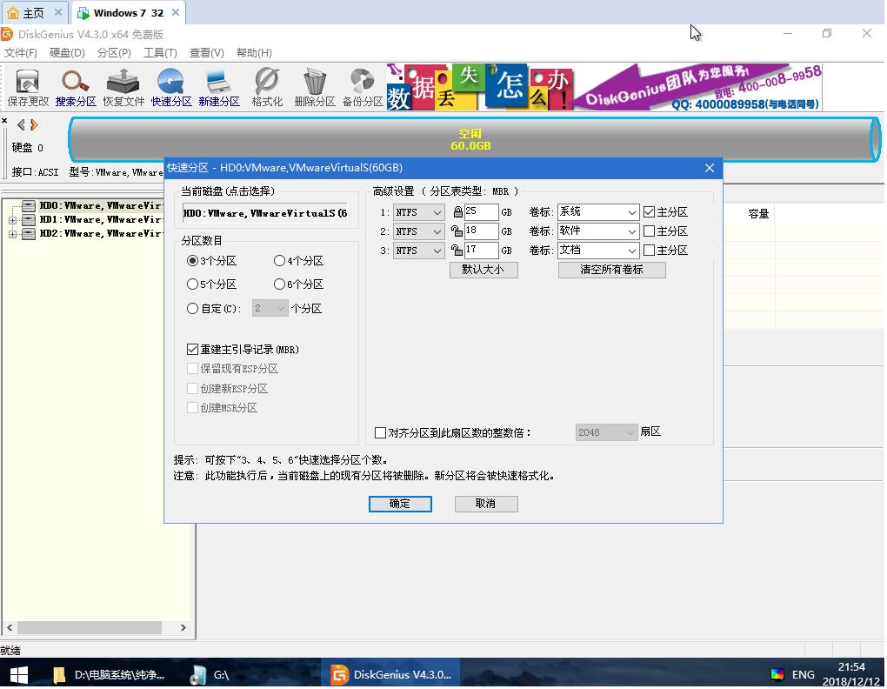The width and height of the screenshot is (887, 689).
Task: Click the New Partition (新建分区) icon
Action: tap(219, 88)
